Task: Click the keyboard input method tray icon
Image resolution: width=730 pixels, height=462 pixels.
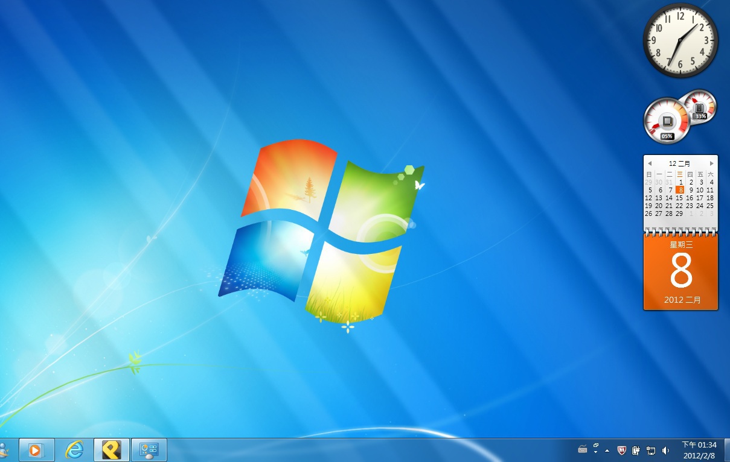Action: [x=583, y=449]
